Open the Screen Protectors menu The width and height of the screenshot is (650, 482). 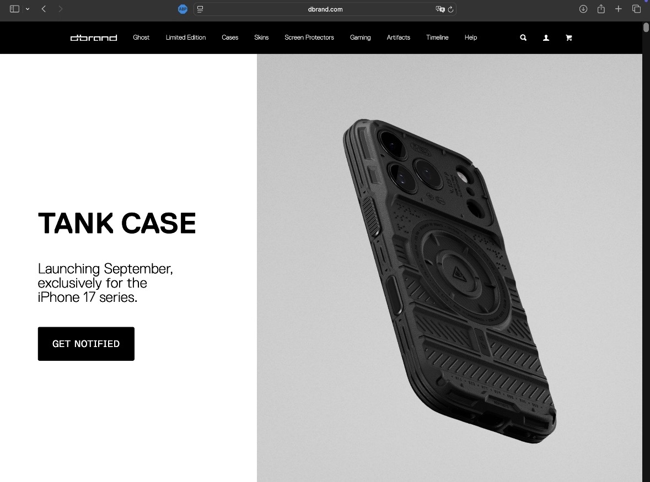309,37
